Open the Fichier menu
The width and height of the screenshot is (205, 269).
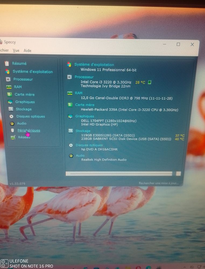point(4,50)
